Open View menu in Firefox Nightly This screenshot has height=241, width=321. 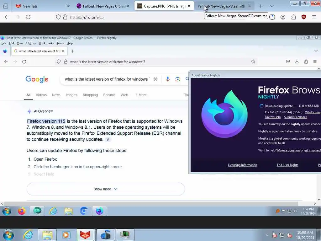pyautogui.click(x=20, y=43)
